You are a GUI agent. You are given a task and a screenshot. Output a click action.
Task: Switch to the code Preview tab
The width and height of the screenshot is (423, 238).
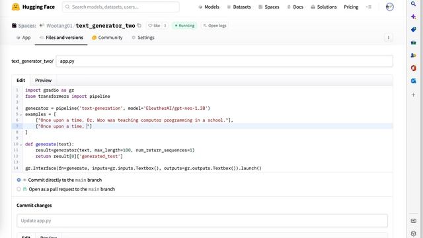[x=43, y=81]
